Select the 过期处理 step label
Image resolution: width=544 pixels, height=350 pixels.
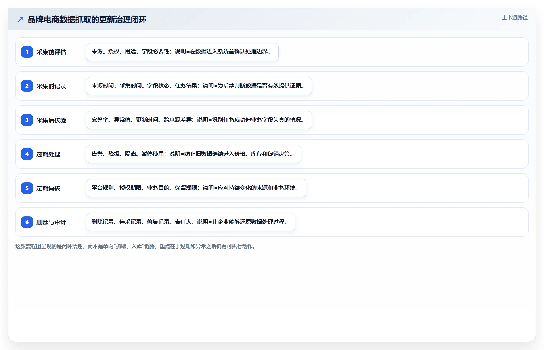(48, 154)
